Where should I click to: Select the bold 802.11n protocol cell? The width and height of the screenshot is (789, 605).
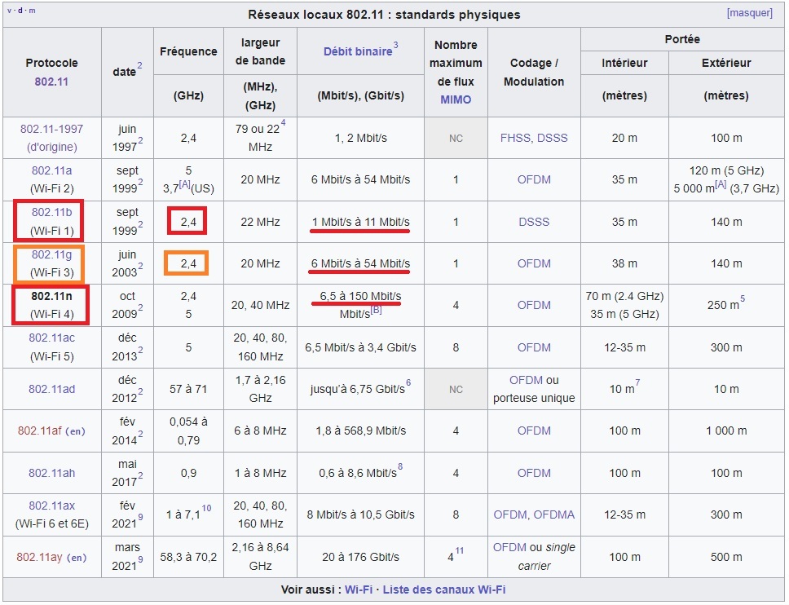point(51,306)
